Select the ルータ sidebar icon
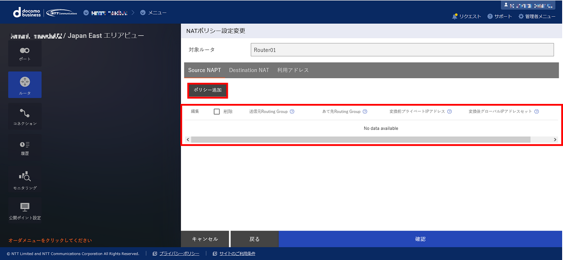The image size is (563, 260). coord(25,85)
